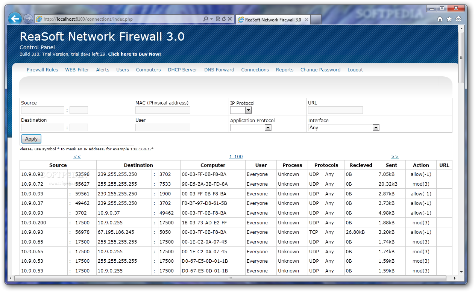Open Favorites star icon

pos(449,19)
